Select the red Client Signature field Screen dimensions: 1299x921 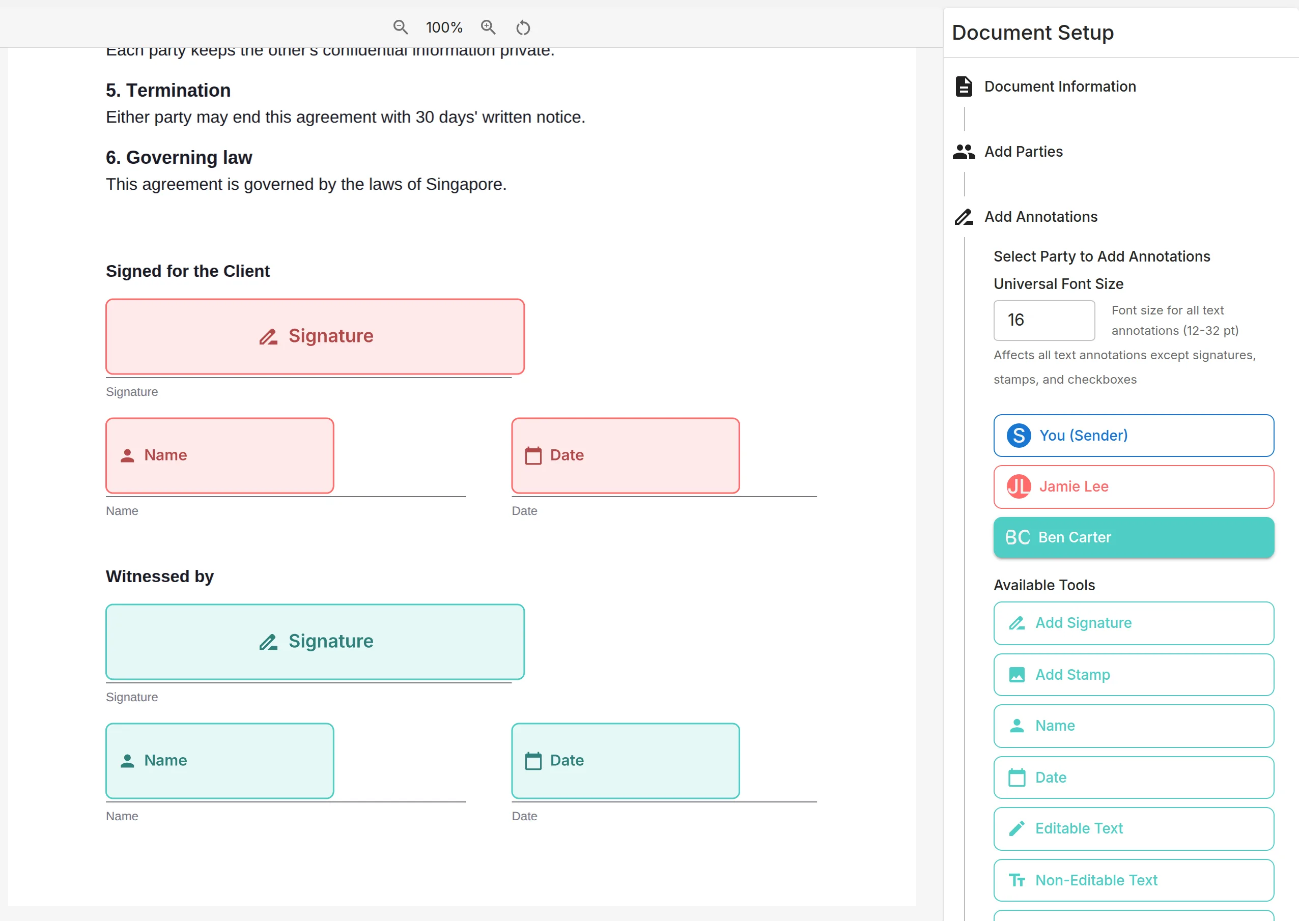pyautogui.click(x=315, y=336)
